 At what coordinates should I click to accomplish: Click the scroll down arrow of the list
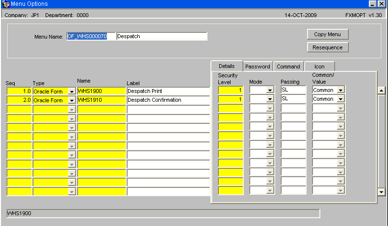point(381,192)
